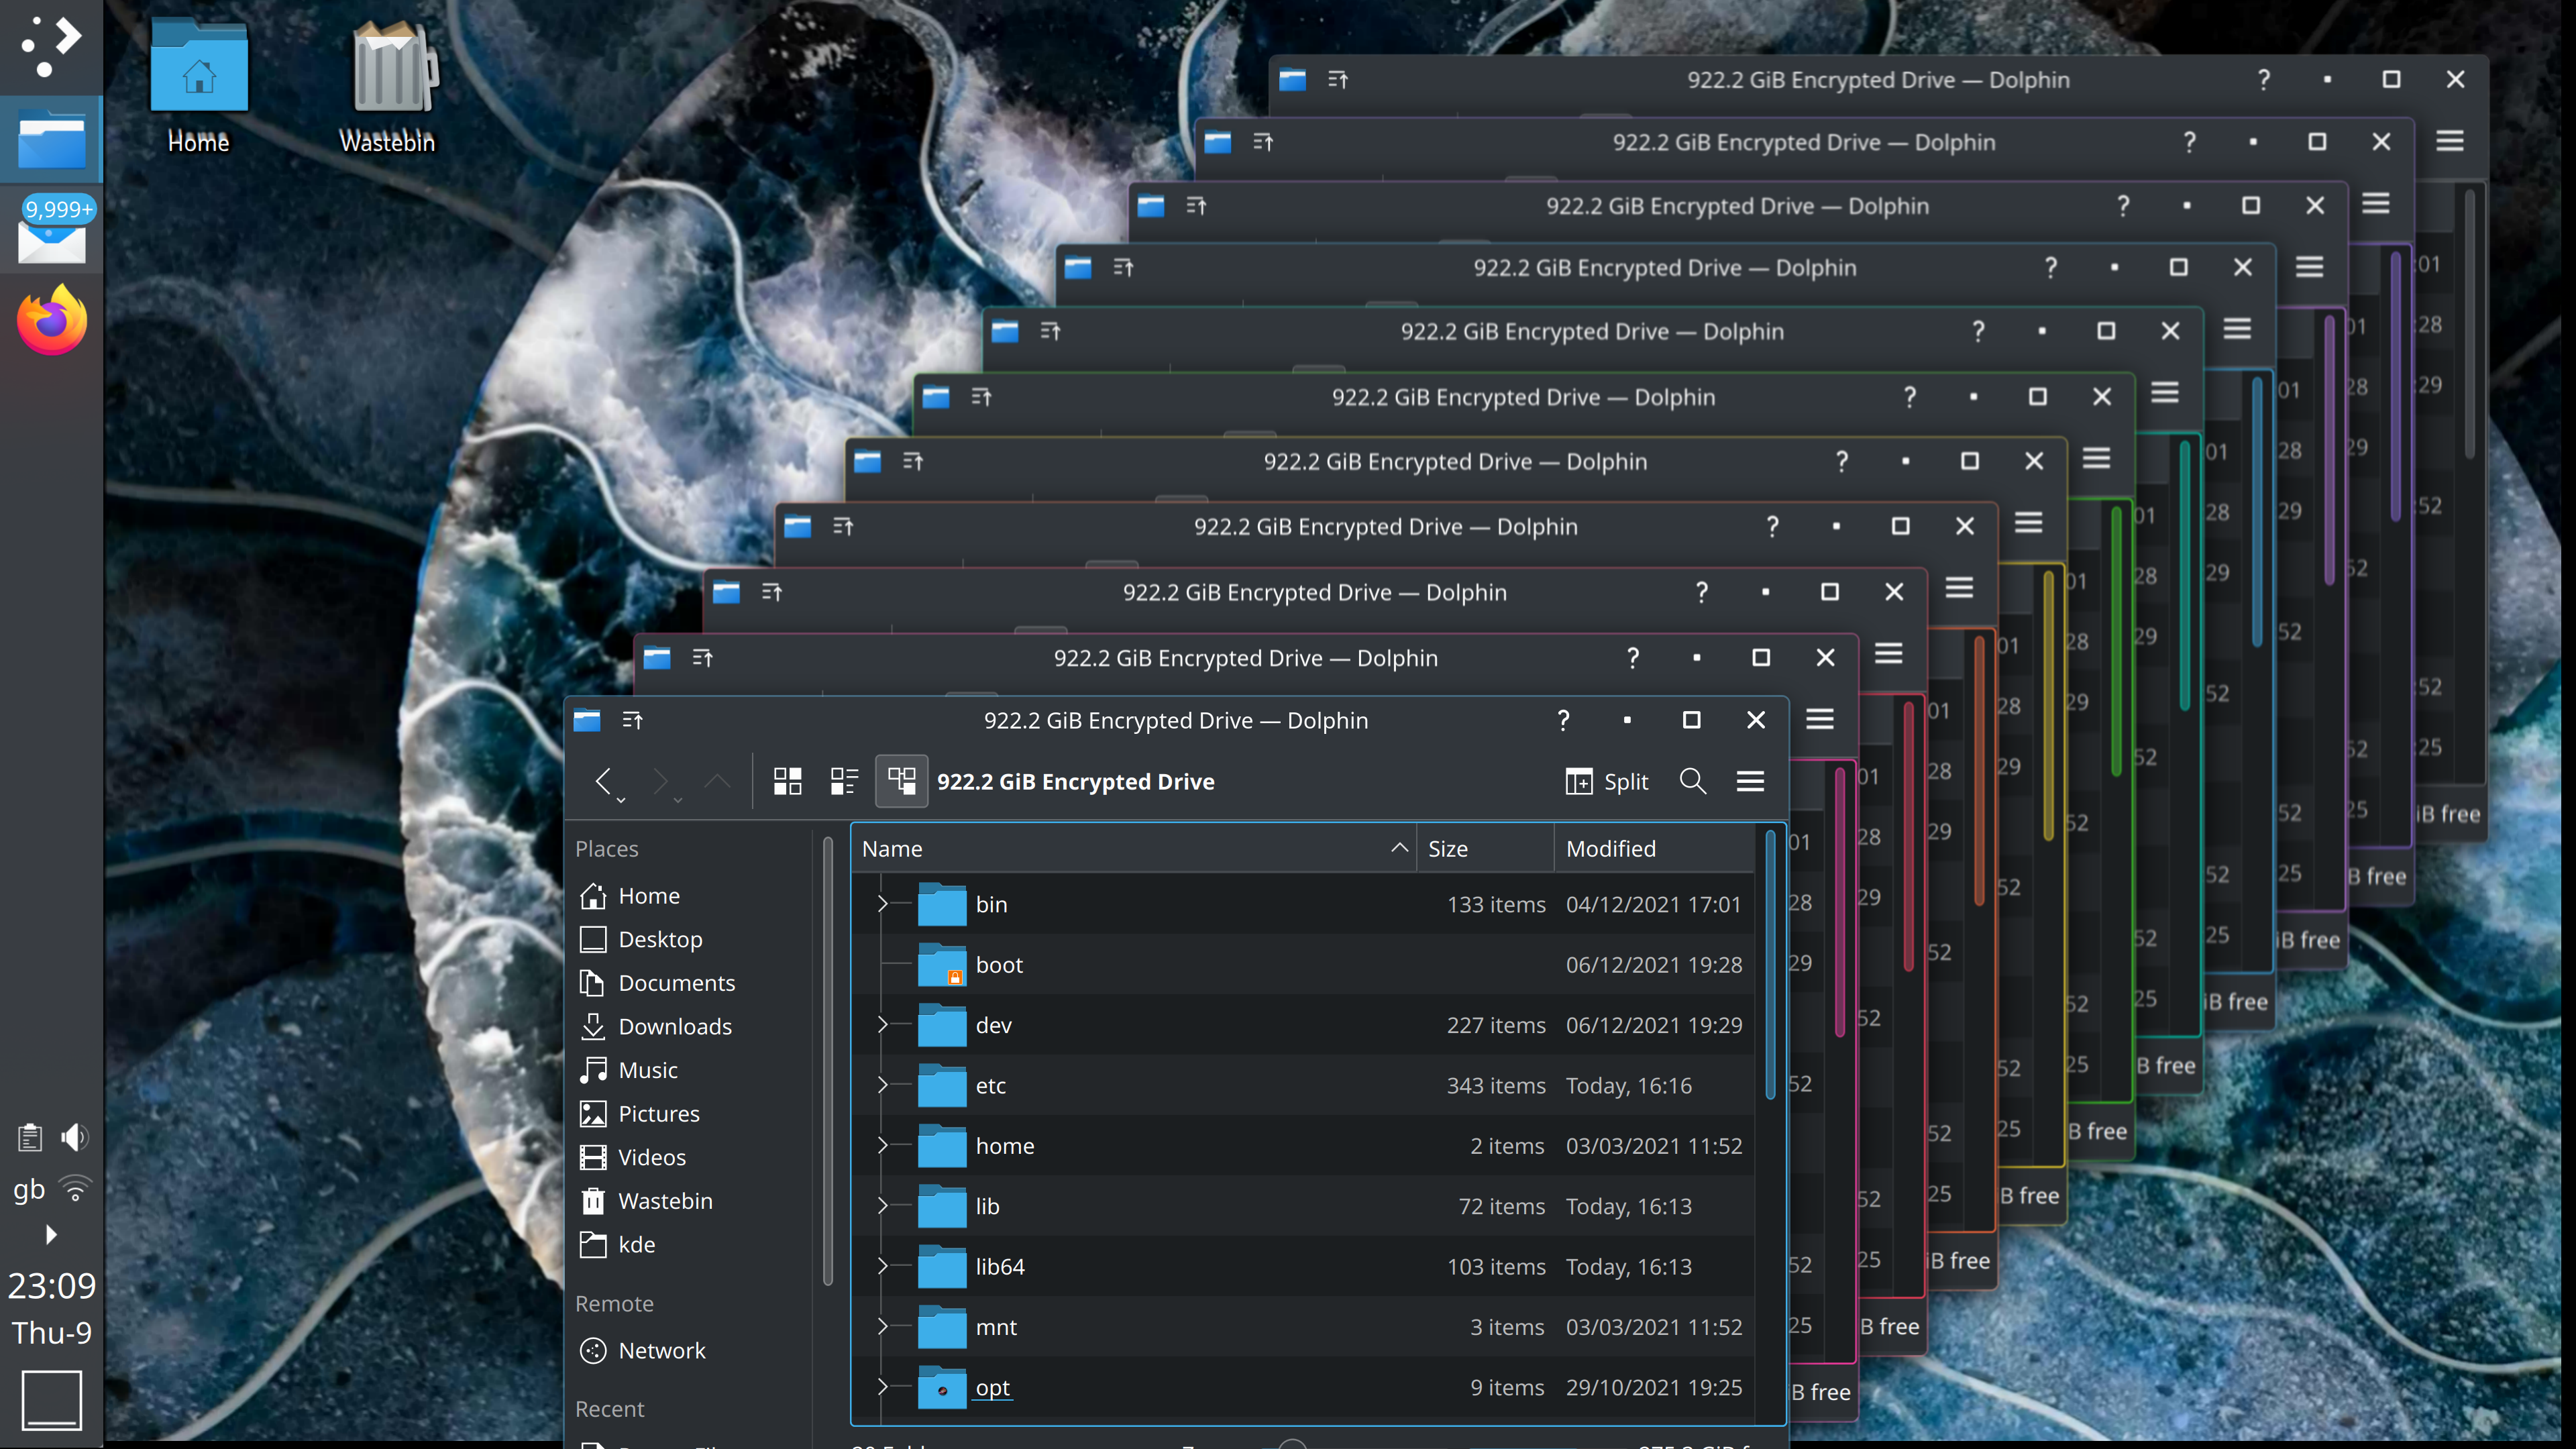The image size is (2576, 1449).
Task: Expand the bin folder tree
Action: (x=882, y=904)
